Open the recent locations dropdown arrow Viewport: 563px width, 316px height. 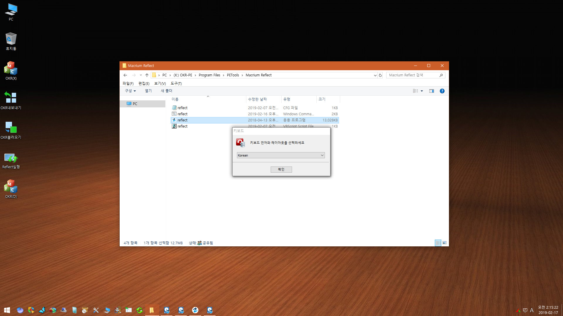(x=141, y=75)
